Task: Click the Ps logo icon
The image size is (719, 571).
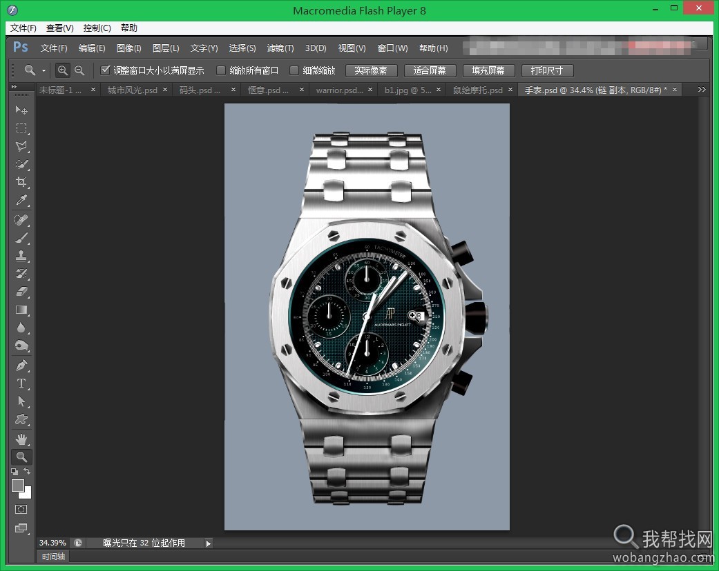Action: click(x=21, y=47)
